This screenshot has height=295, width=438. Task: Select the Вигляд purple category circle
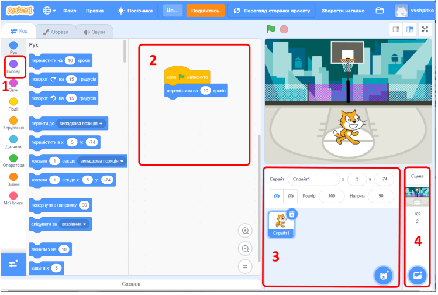13,63
